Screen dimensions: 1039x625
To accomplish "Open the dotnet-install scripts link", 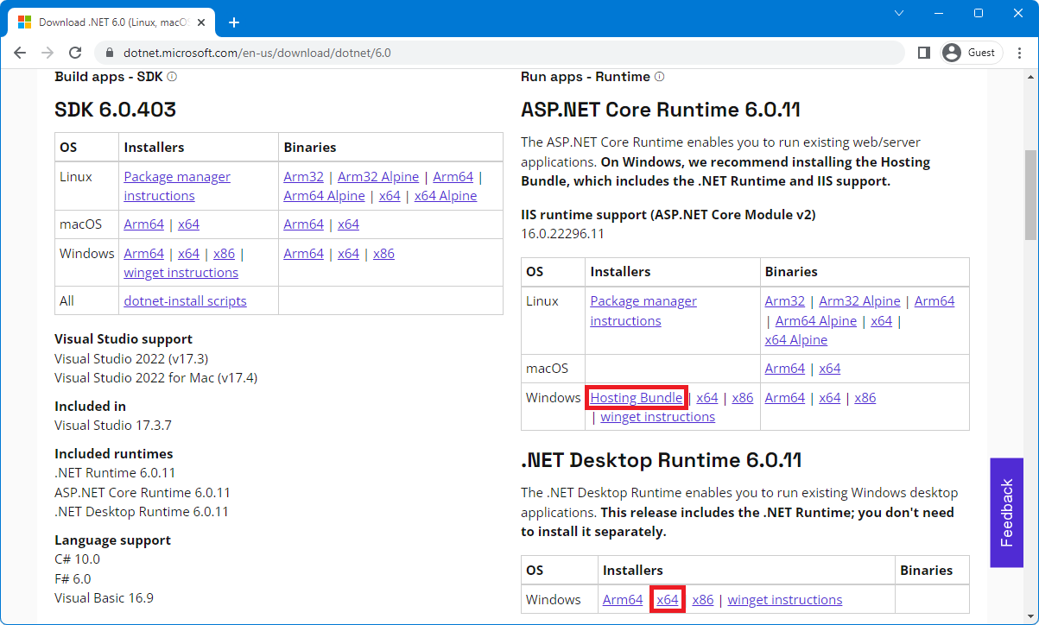I will point(185,300).
